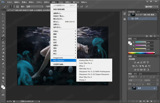Select the Zoom tool in the toolbox
Screen dimensions: 160x103
pyautogui.click(x=3, y=81)
